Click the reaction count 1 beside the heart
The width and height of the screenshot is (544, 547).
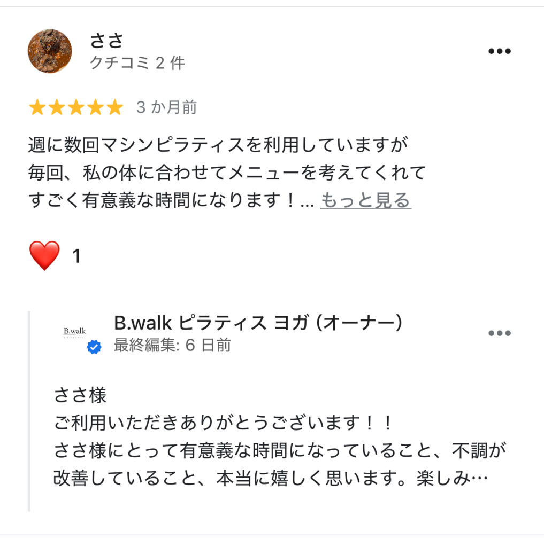click(76, 256)
